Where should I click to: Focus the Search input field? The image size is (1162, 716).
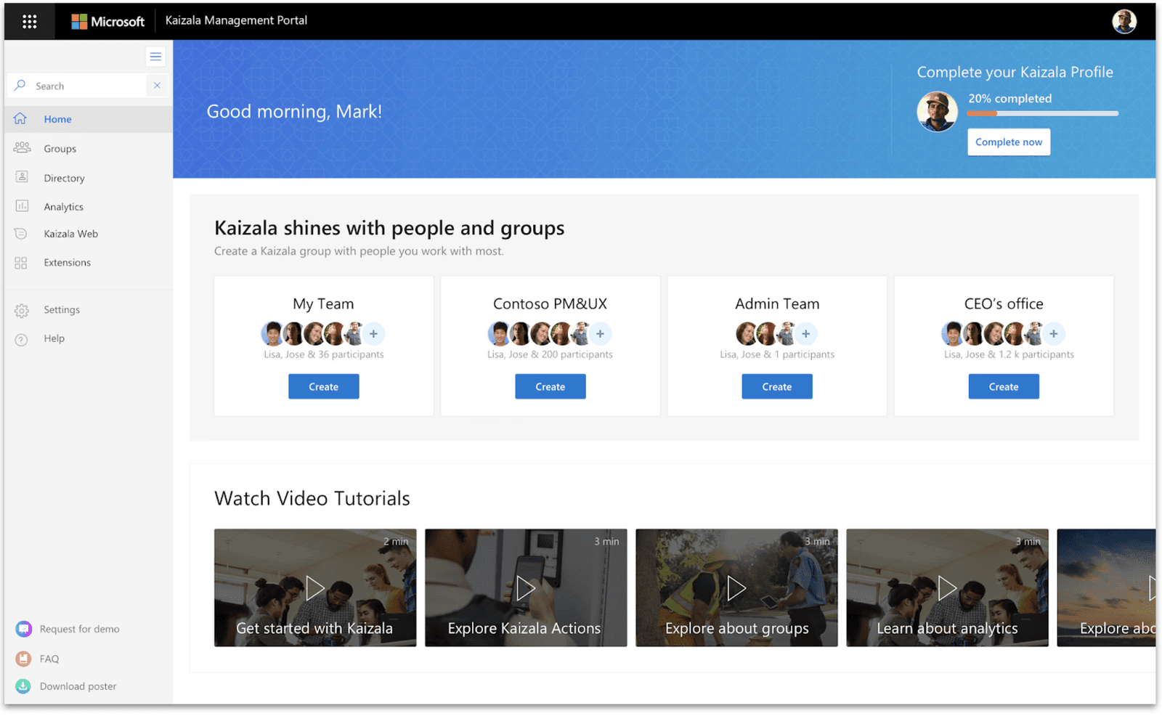pos(89,86)
